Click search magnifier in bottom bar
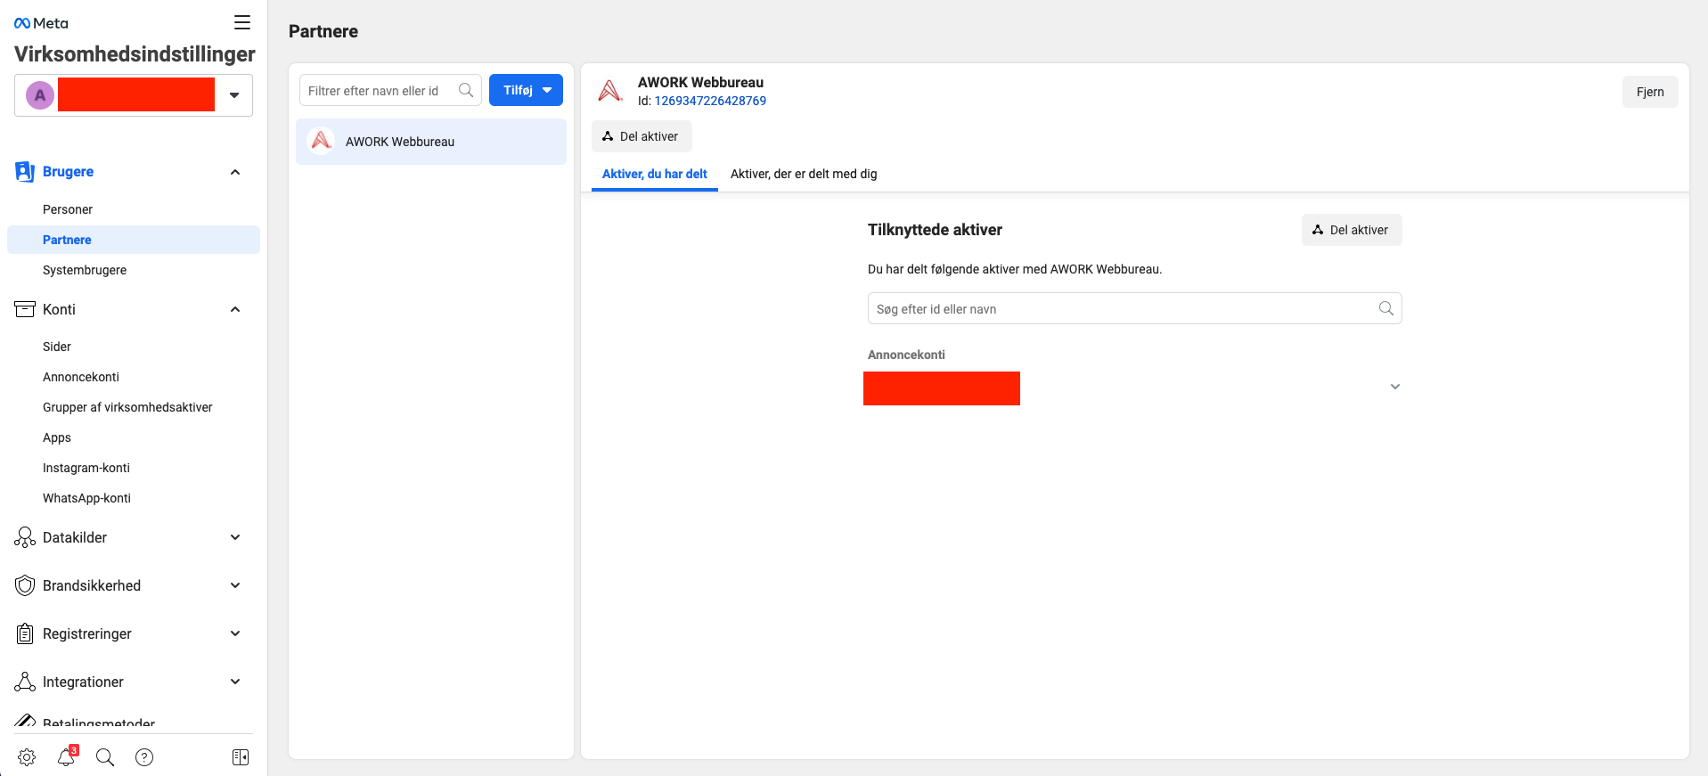This screenshot has width=1708, height=776. (x=105, y=757)
